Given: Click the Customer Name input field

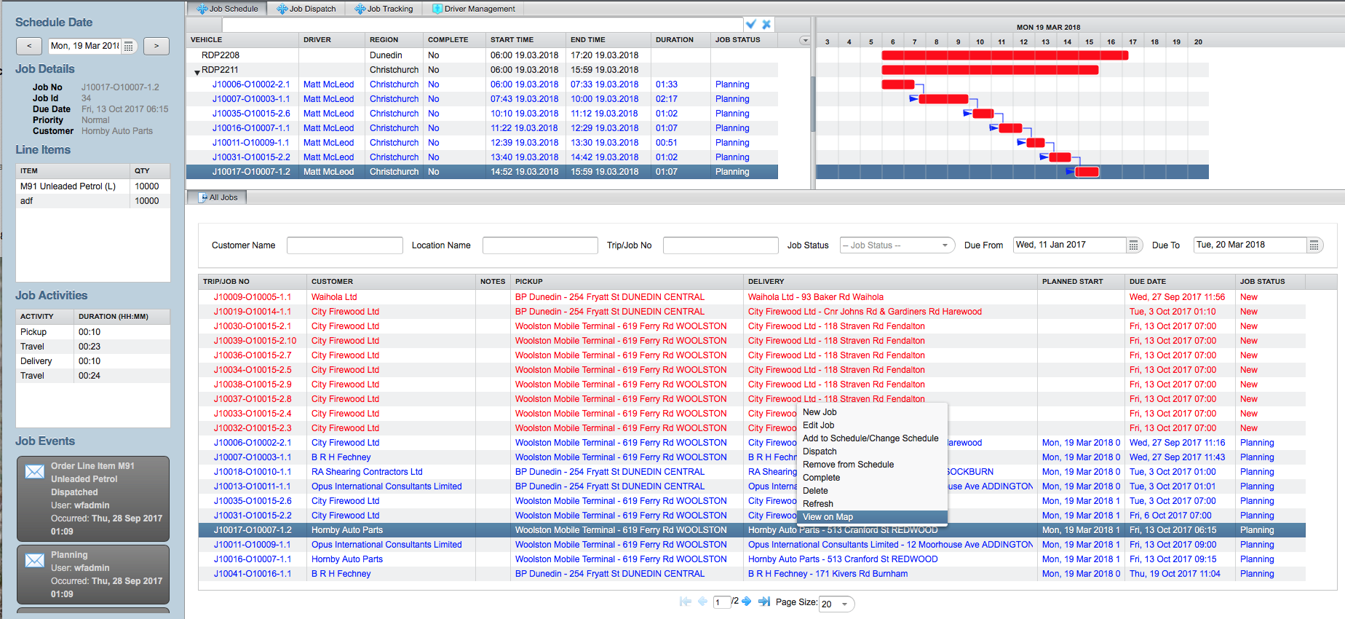Looking at the screenshot, I should coord(344,245).
